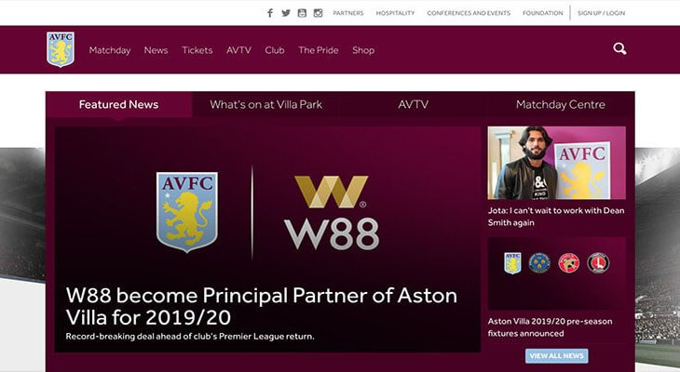Open W88 Principal Partner headline article
Screen dimensions: 680x372
tap(261, 306)
